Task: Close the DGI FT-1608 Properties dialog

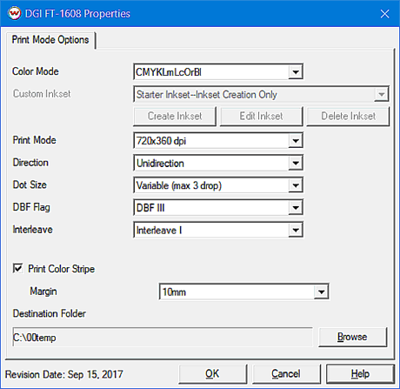Action: click(x=384, y=14)
